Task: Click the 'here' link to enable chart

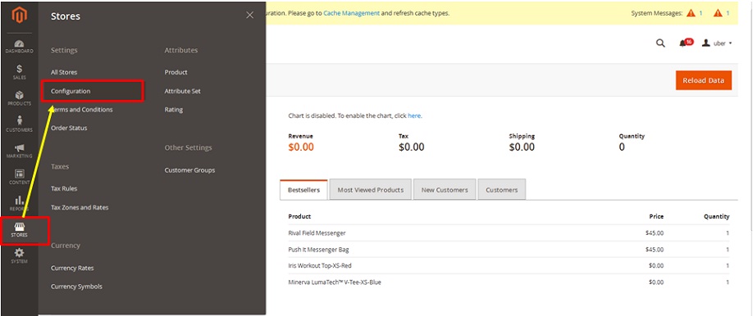Action: tap(414, 115)
